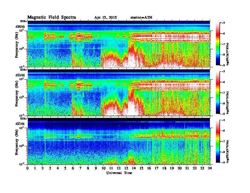Click hour "2" on the Universal Time axis
The width and height of the screenshot is (250, 193).
[43, 168]
